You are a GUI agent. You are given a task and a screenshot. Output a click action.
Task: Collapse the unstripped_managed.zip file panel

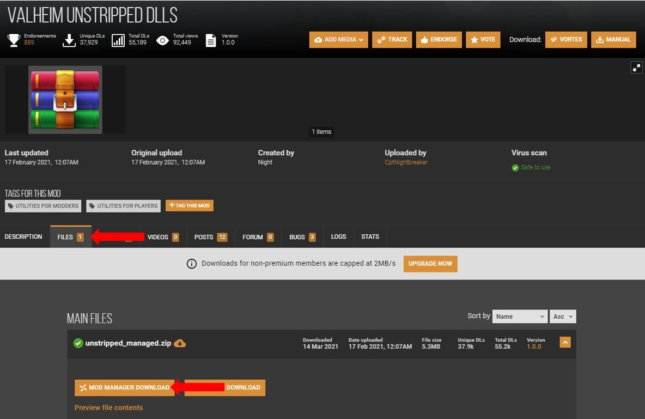pos(565,343)
